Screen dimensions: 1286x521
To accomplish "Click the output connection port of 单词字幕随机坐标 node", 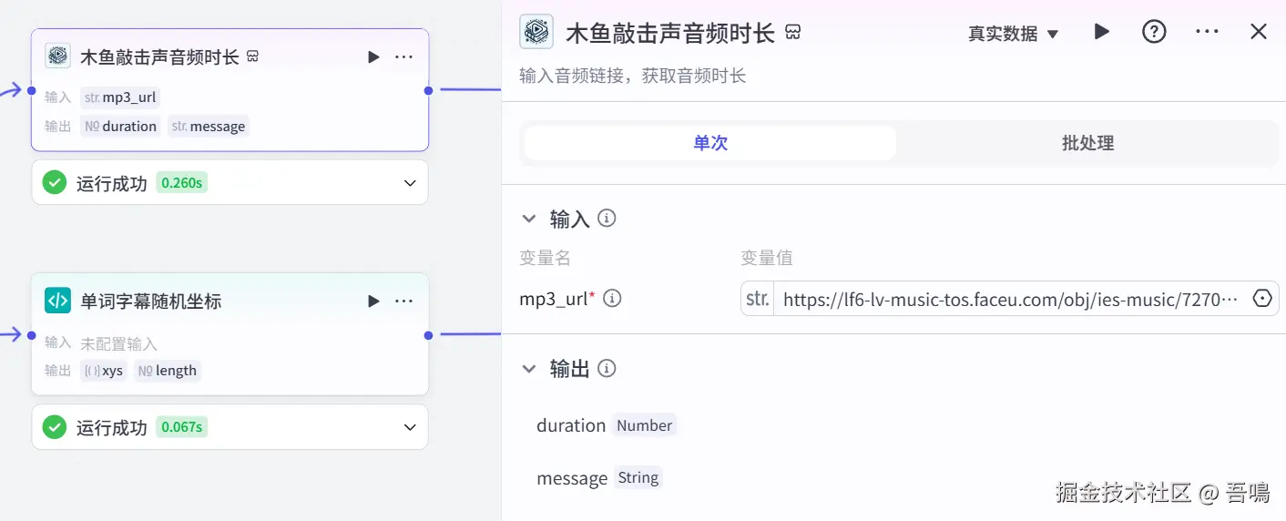I will click(428, 334).
